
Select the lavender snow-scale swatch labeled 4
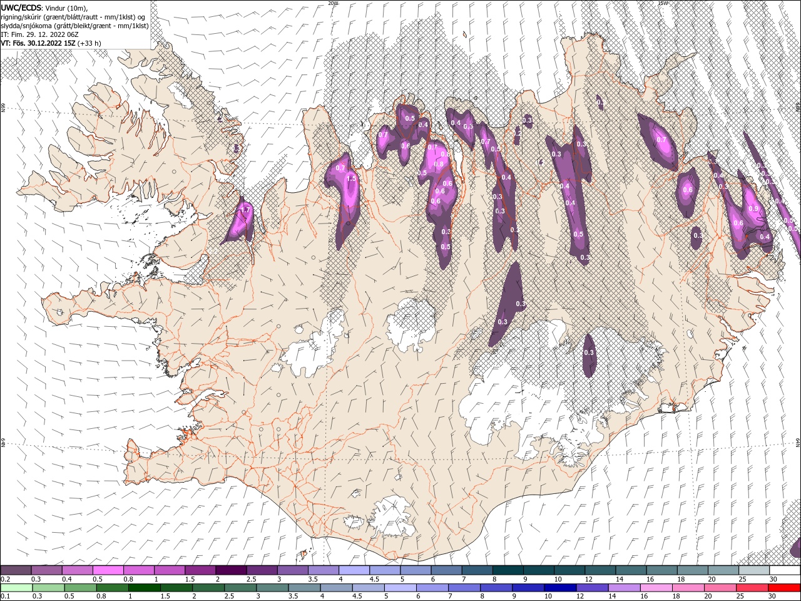point(354,570)
